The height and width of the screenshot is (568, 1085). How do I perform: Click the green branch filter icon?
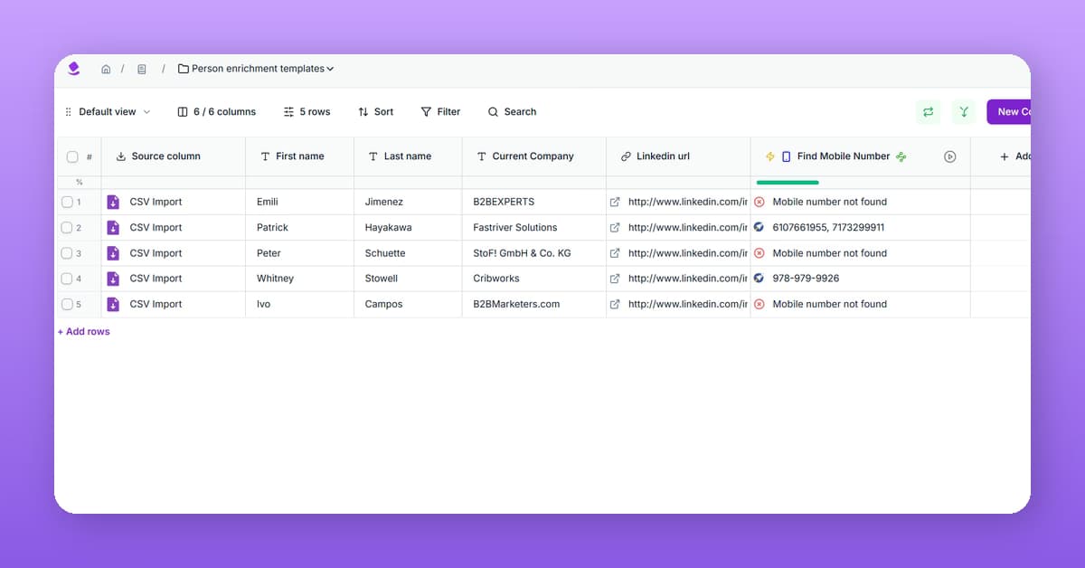964,112
